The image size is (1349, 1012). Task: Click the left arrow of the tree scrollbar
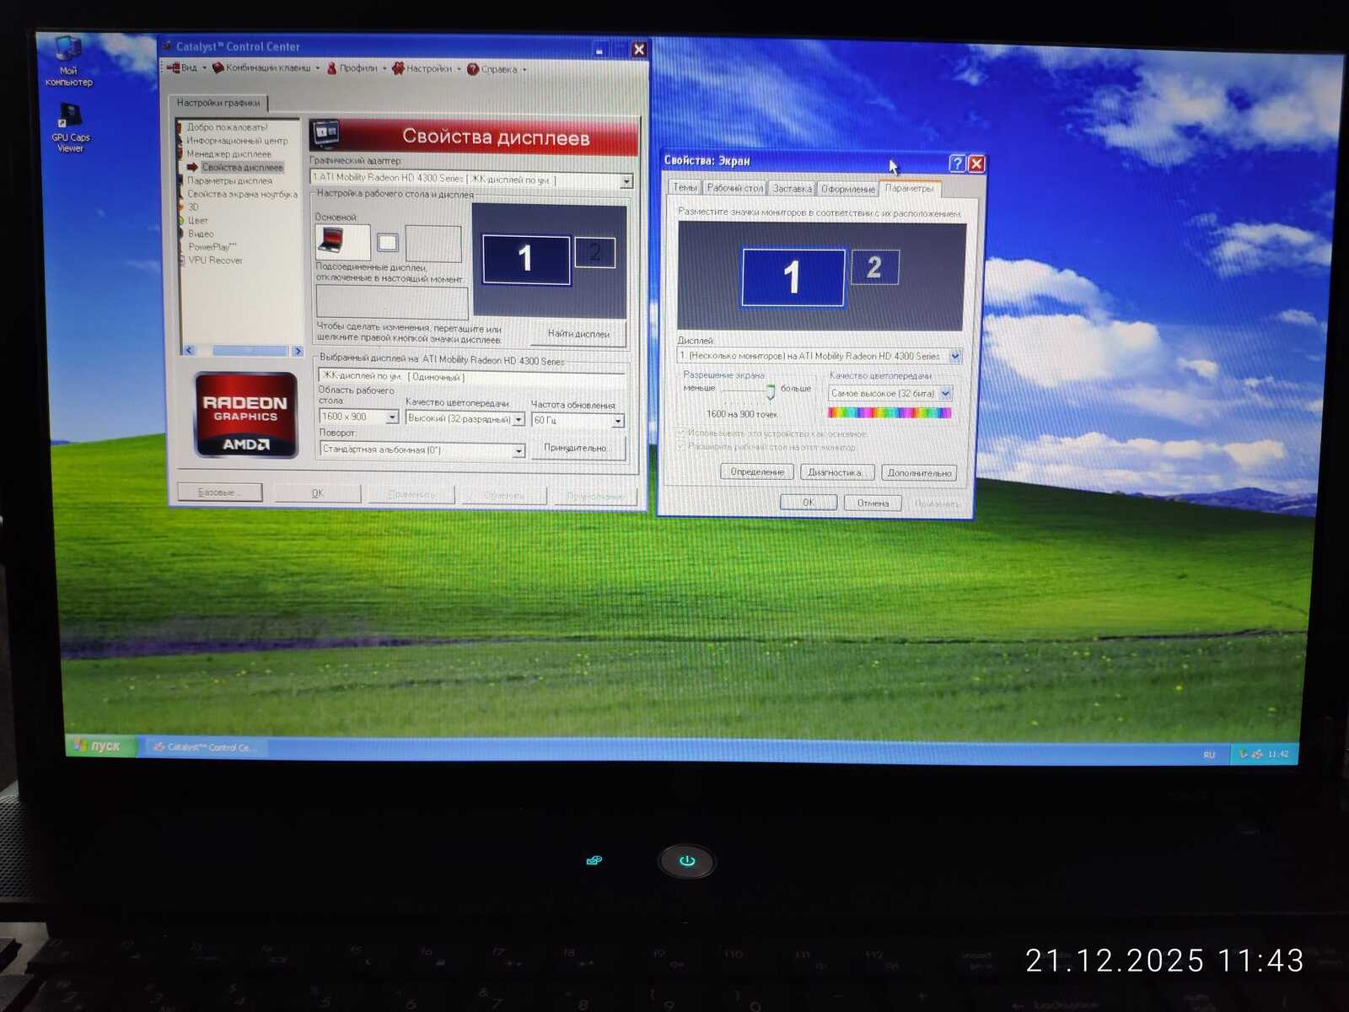pos(189,351)
